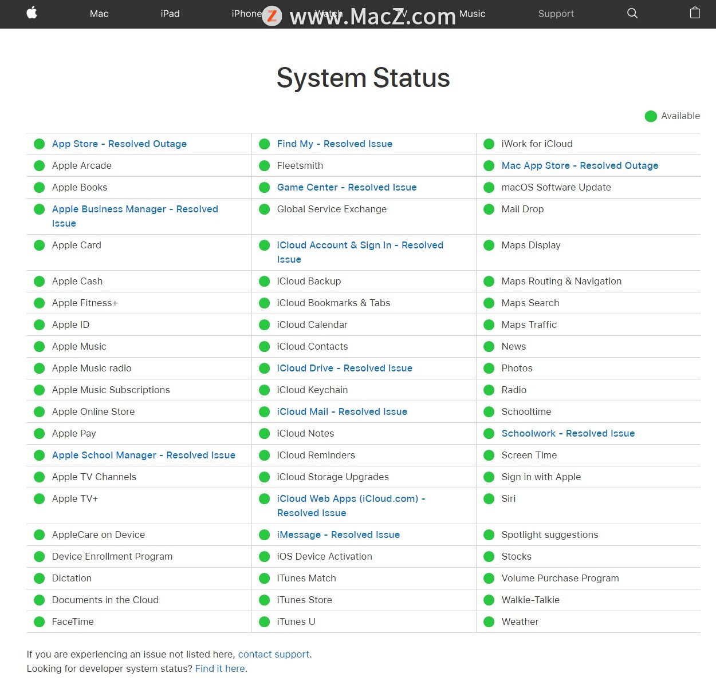This screenshot has width=716, height=685.
Task: Click the Sign in with Apple entry
Action: [x=541, y=477]
